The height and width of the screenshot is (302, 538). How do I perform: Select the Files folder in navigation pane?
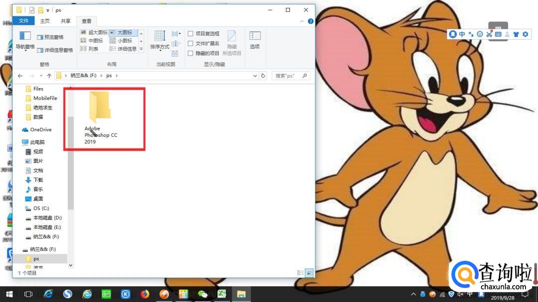coord(38,89)
